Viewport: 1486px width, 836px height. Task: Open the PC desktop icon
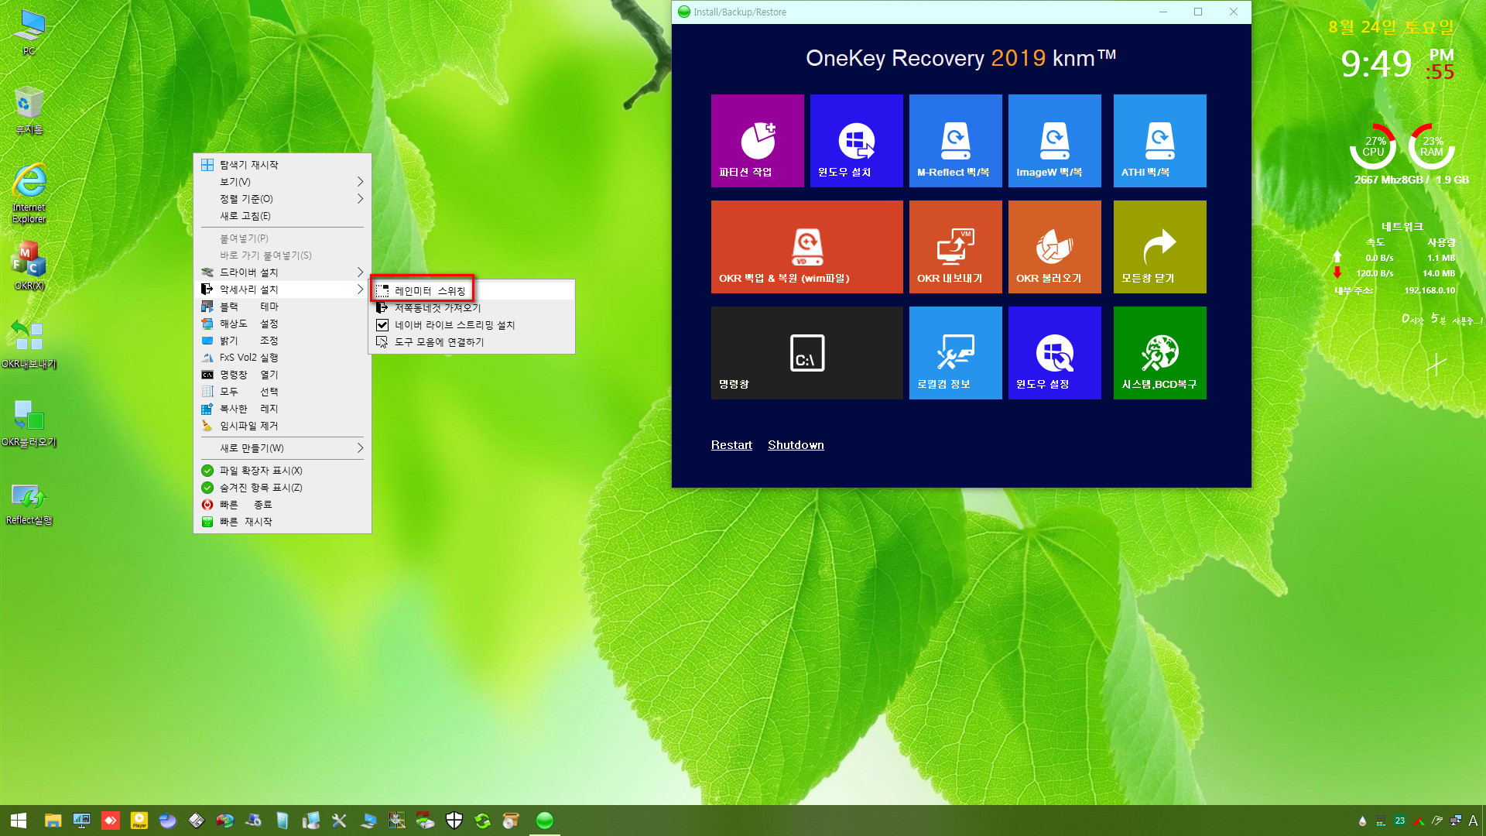(29, 33)
